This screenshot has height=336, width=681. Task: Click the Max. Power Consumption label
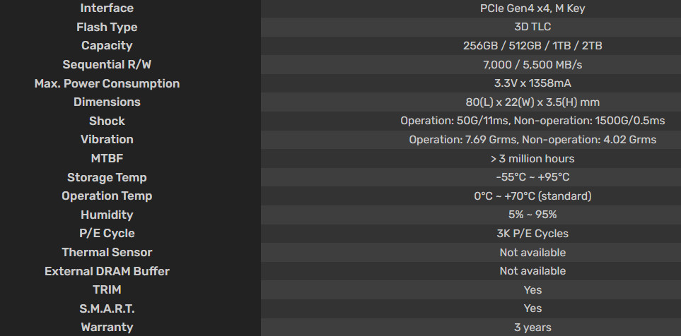coord(107,83)
